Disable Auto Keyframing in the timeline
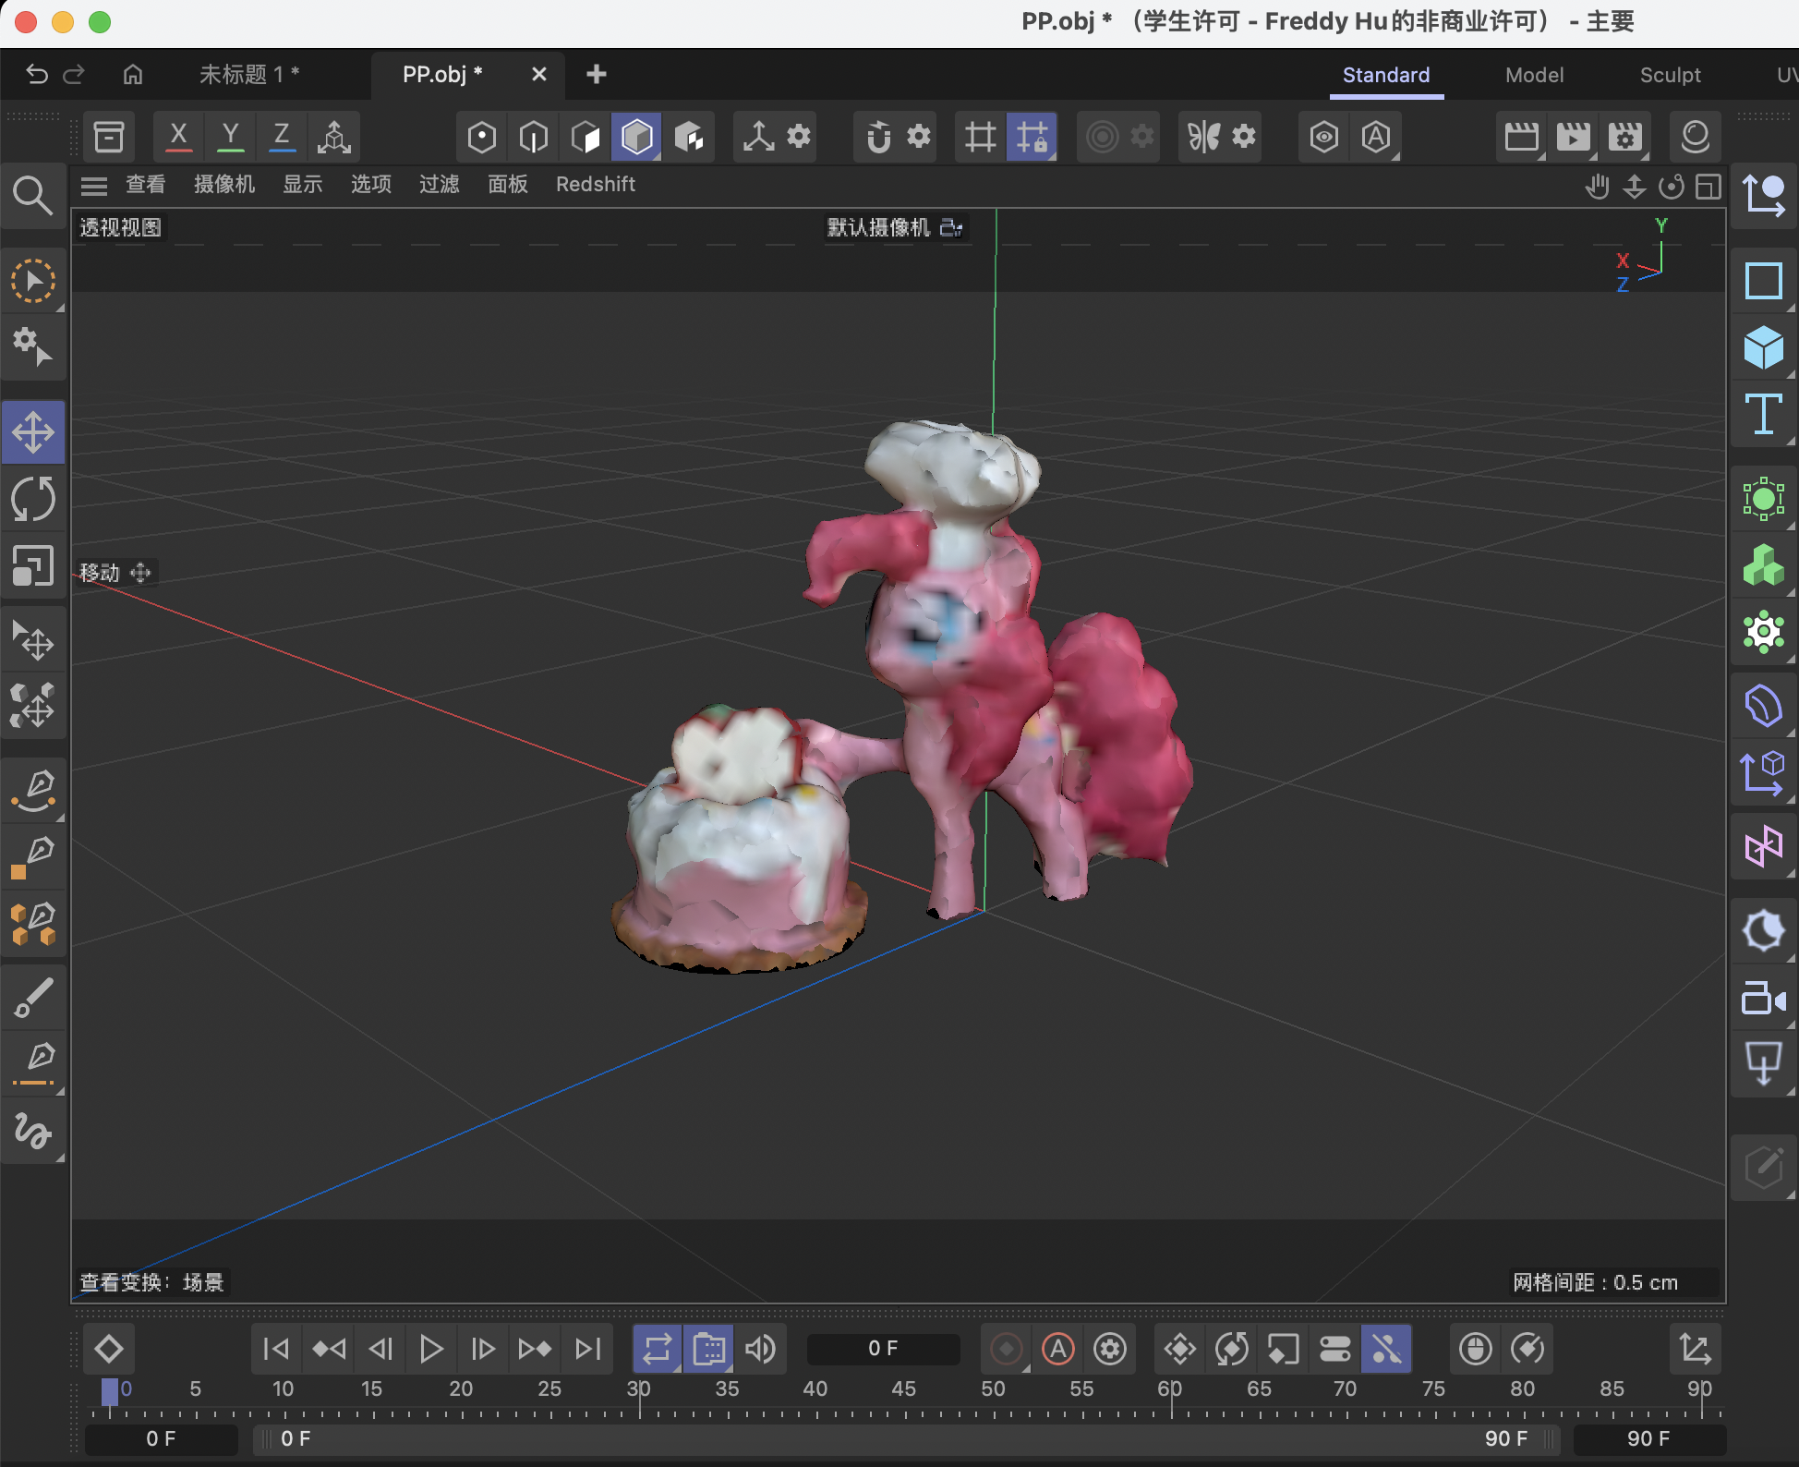 pyautogui.click(x=1057, y=1349)
